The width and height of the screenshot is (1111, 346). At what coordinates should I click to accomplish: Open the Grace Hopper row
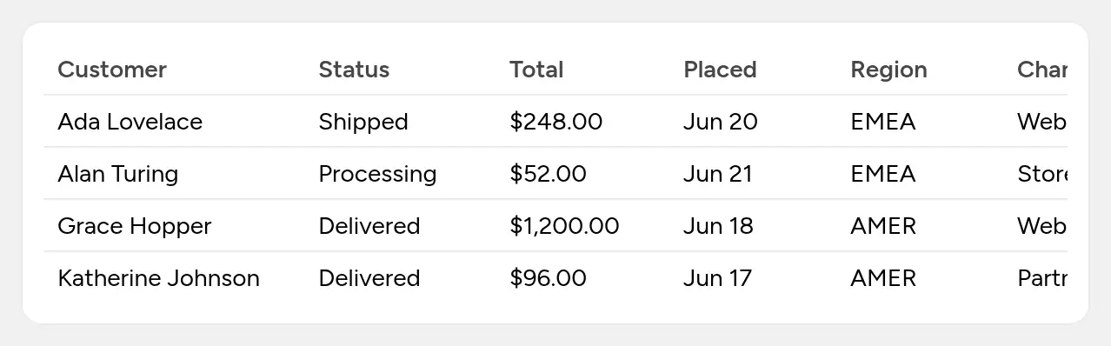pos(555,226)
